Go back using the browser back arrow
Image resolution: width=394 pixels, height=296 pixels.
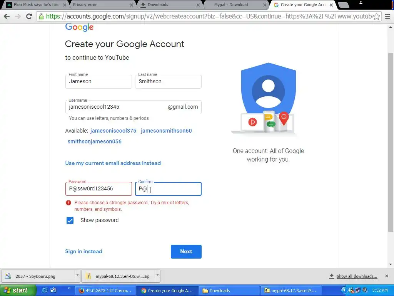7,16
